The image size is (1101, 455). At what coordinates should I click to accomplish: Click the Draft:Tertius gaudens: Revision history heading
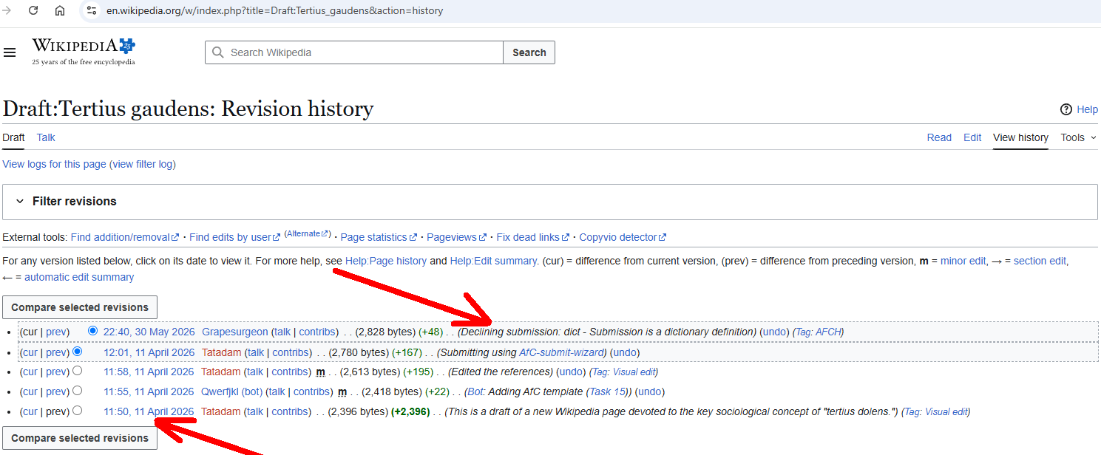click(x=188, y=109)
